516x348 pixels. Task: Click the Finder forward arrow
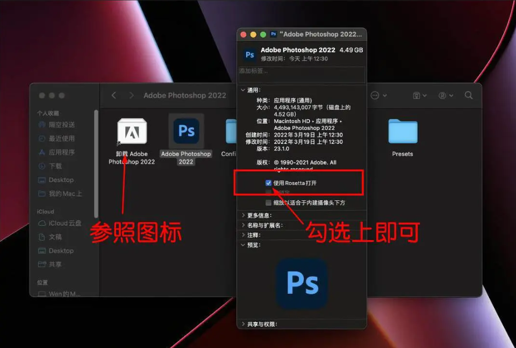tap(131, 95)
